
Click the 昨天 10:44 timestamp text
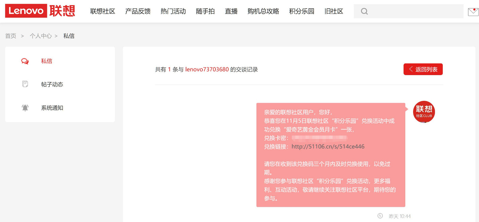[400, 216]
